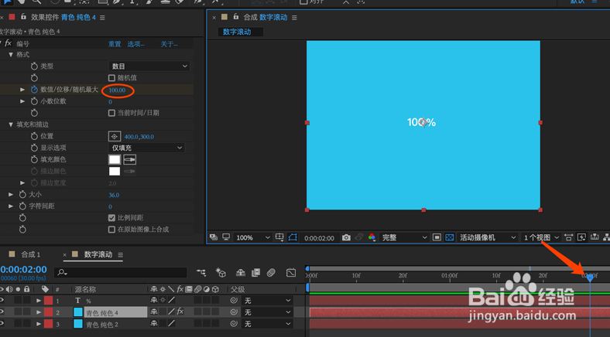Expand layer 1 % properties

[x=39, y=301]
